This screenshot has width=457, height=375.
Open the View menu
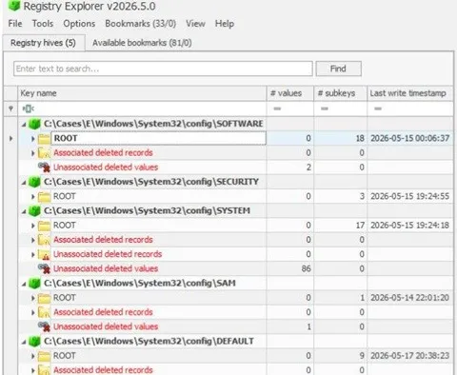point(195,24)
